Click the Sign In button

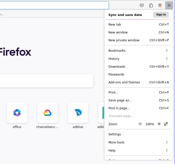pyautogui.click(x=161, y=15)
